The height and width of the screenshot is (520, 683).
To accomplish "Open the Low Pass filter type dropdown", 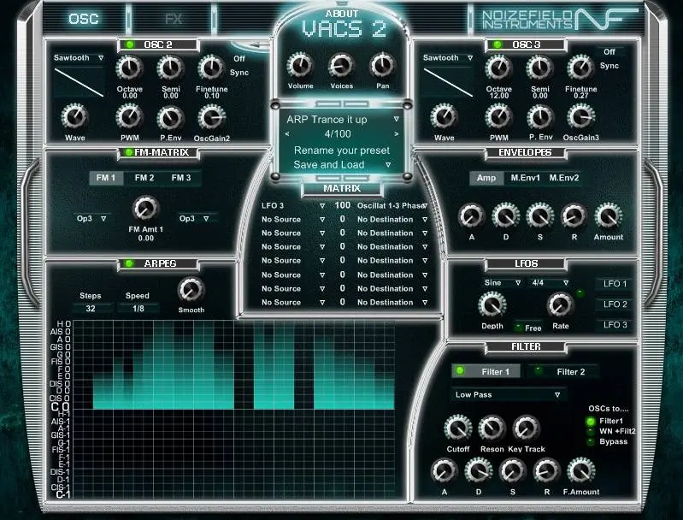I will (508, 394).
